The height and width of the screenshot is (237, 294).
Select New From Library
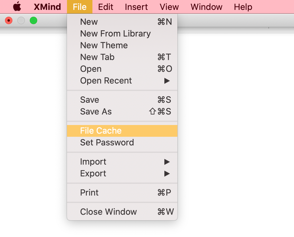point(122,33)
